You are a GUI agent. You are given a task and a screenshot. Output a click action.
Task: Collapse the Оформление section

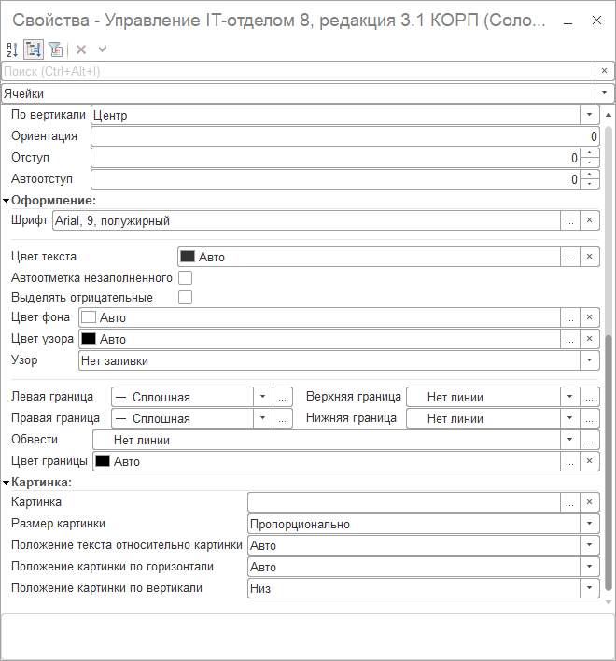coord(6,200)
